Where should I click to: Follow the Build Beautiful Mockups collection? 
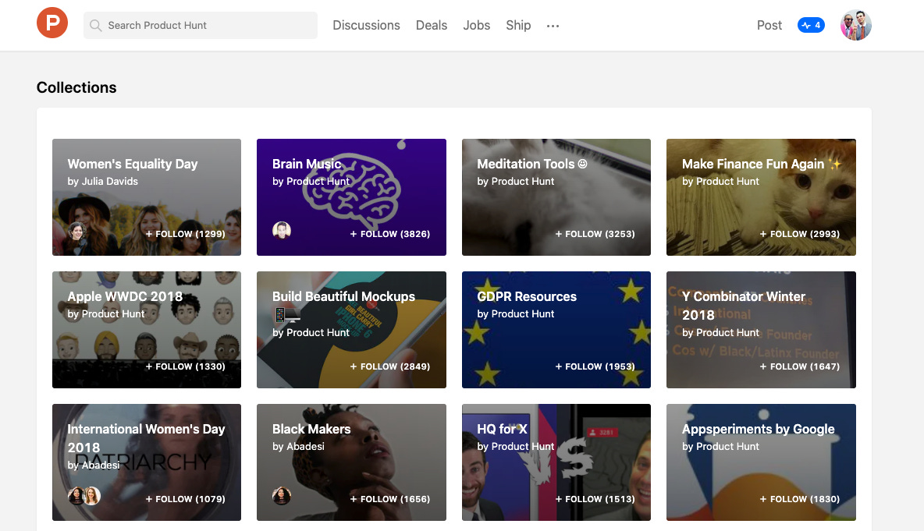pos(390,366)
